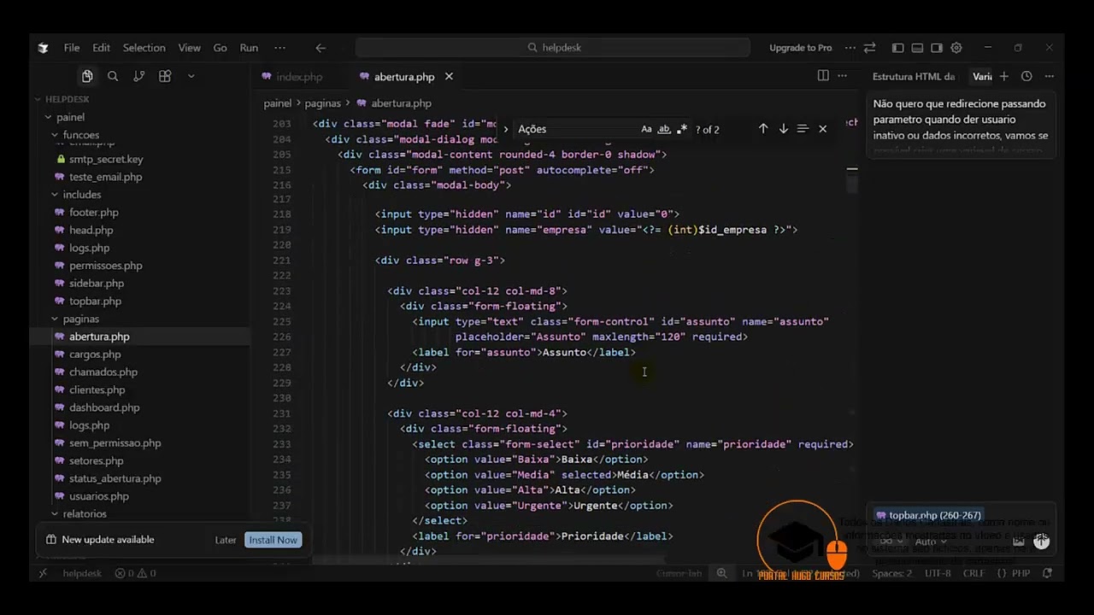Collapse the includes folder
This screenshot has height=615, width=1094.
[81, 195]
